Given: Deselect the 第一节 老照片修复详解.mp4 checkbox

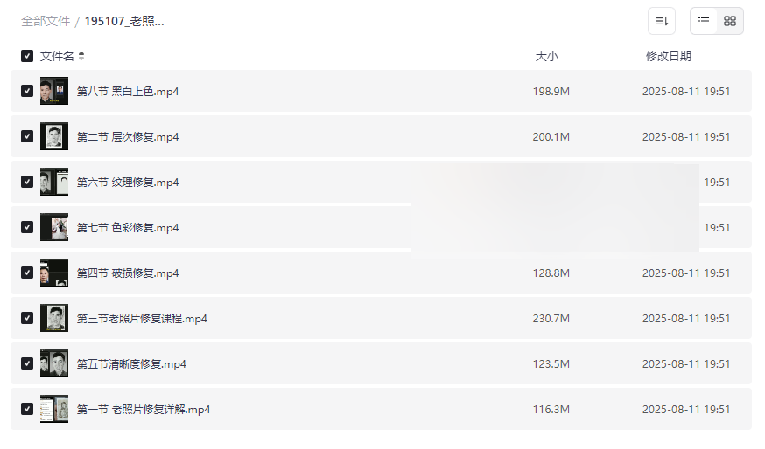Looking at the screenshot, I should tap(27, 409).
